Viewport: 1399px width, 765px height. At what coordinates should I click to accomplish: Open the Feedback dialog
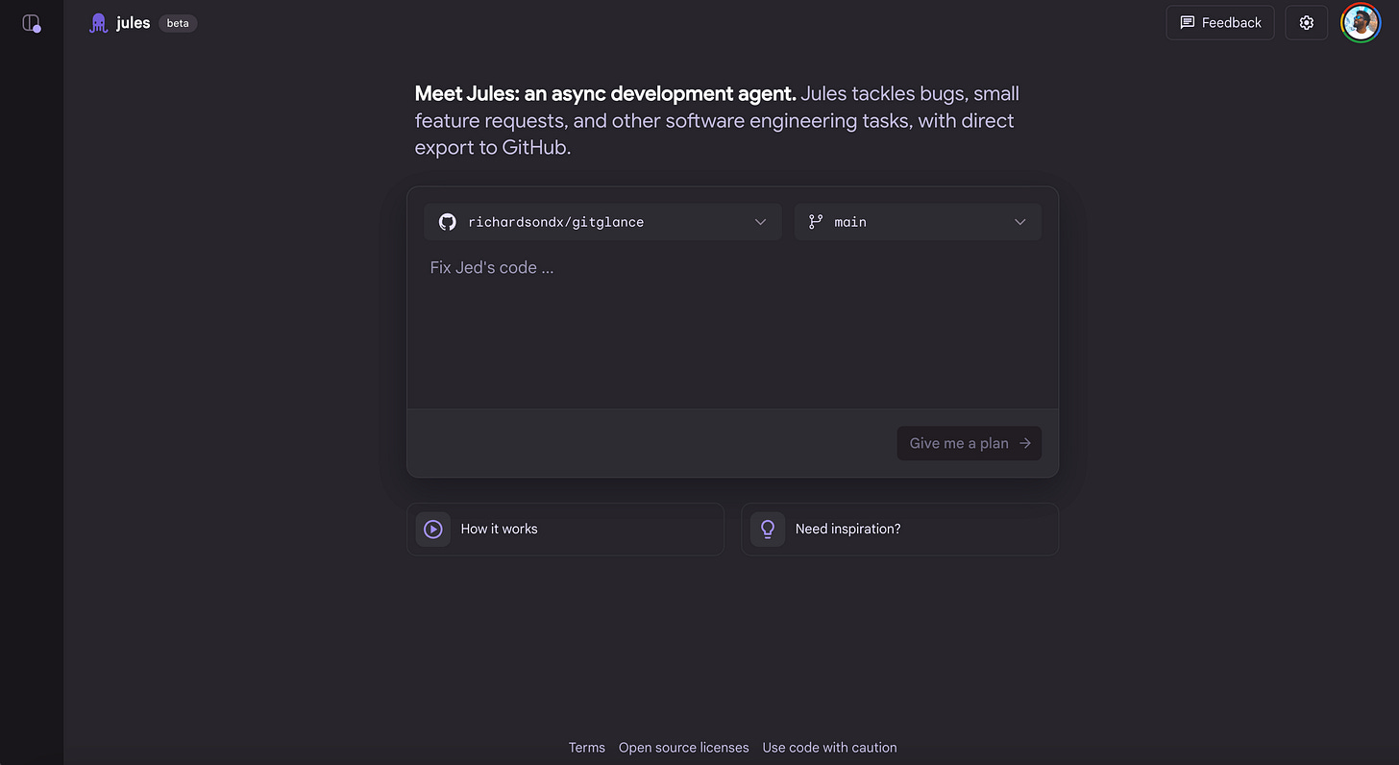tap(1220, 23)
